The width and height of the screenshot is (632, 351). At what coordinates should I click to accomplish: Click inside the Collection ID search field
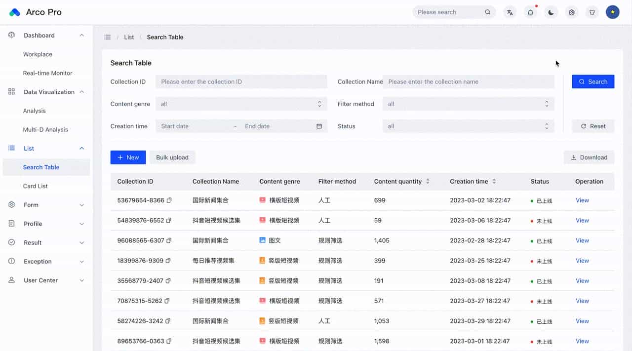click(x=241, y=81)
